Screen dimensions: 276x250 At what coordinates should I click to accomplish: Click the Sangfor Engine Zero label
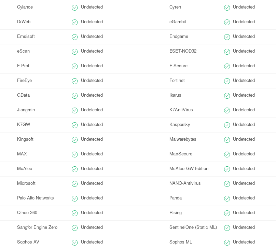[x=37, y=227]
